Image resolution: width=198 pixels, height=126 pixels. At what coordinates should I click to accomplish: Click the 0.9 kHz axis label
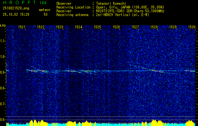tap(3, 72)
